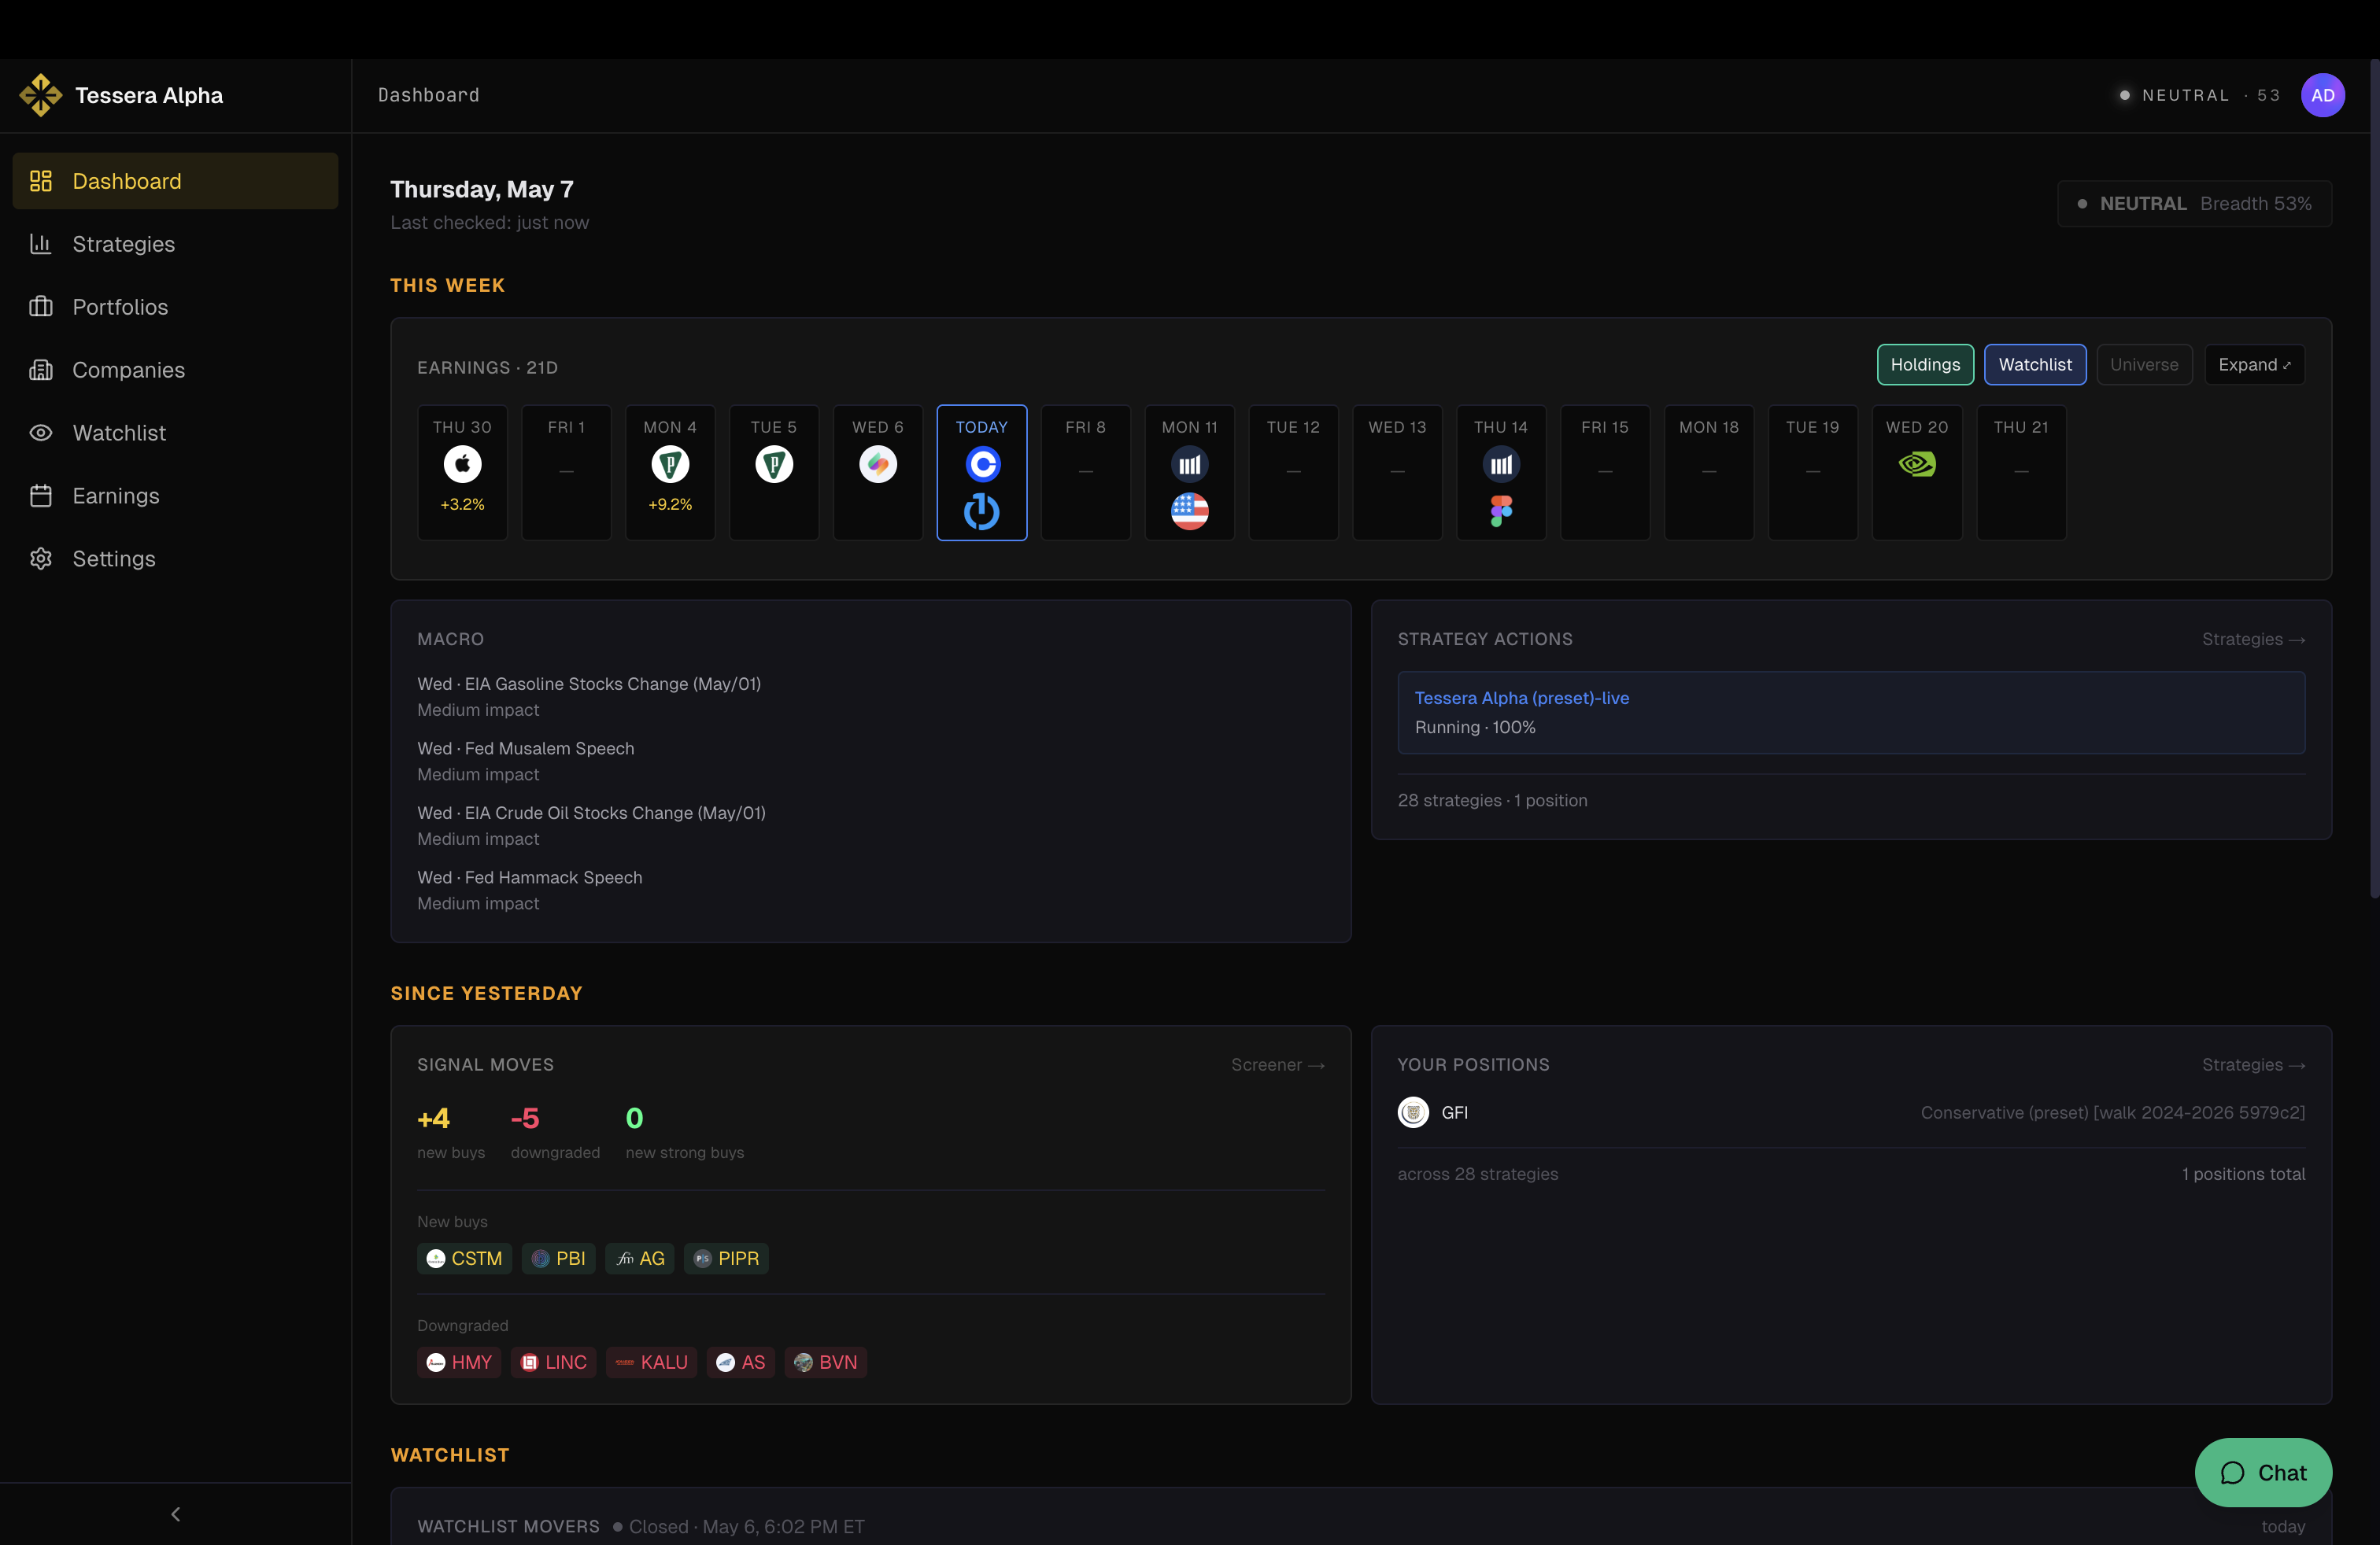The width and height of the screenshot is (2380, 1545).
Task: Click the Figma logo on THU 14
Action: coord(1501,511)
